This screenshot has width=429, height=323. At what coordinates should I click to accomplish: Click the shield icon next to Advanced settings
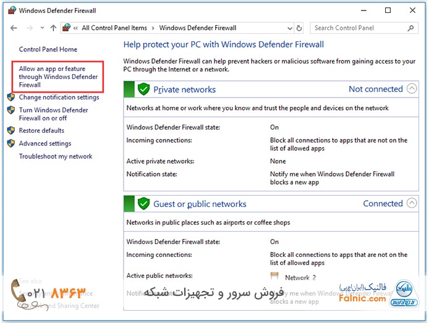[x=11, y=143]
